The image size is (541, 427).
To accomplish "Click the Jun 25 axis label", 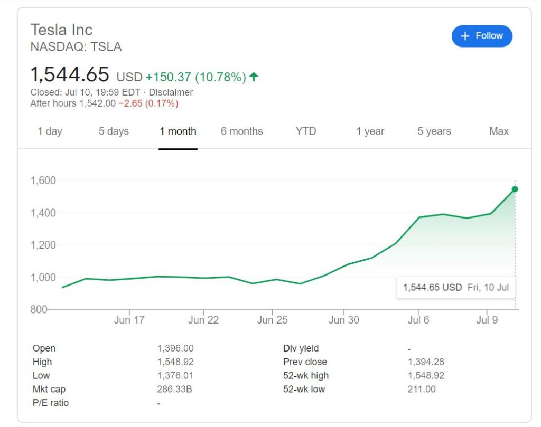I will (272, 320).
